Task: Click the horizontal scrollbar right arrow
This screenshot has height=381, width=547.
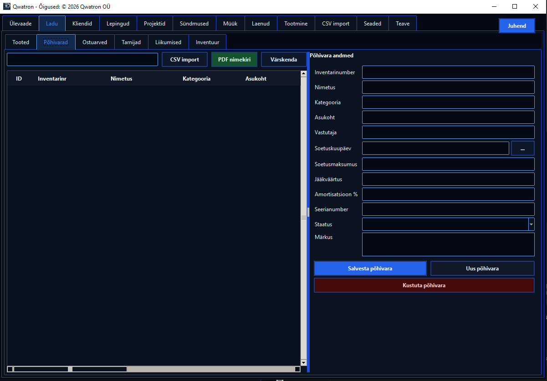Action: [x=297, y=369]
